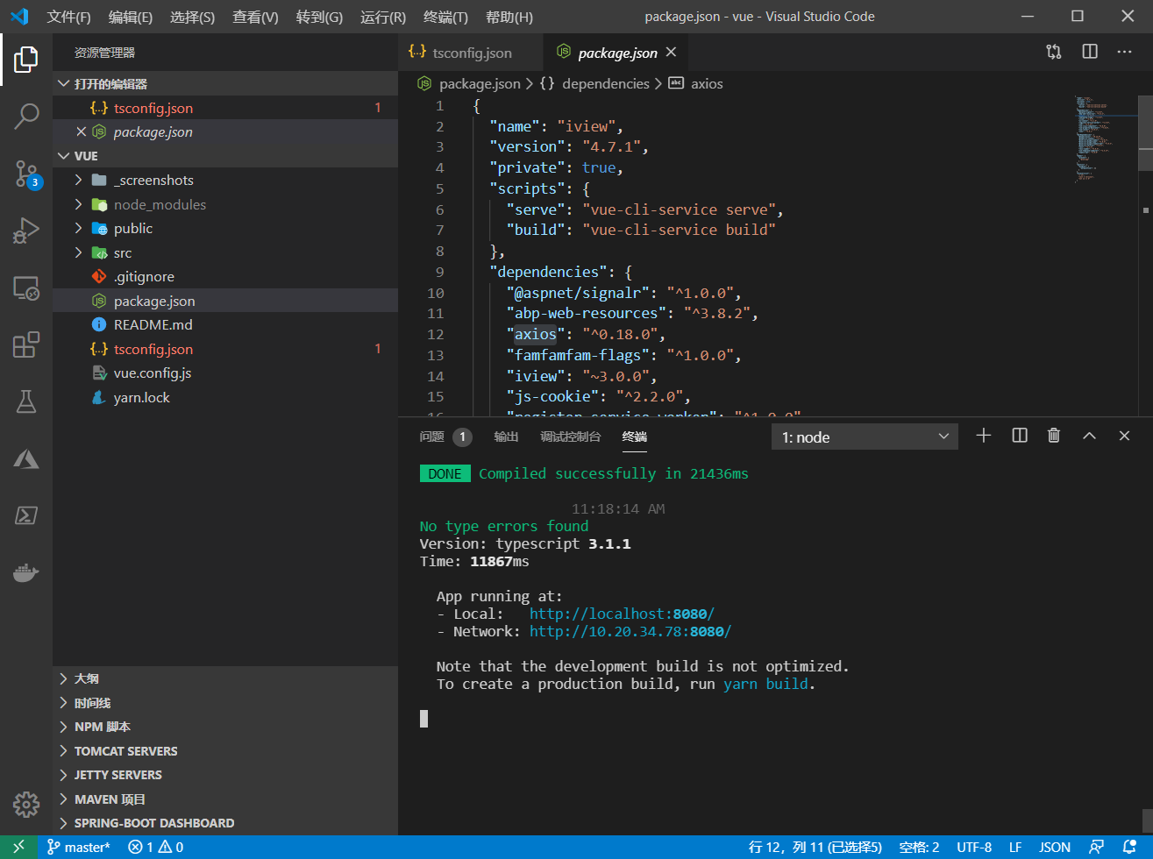
Task: Open the 文件(F) menu
Action: click(68, 17)
